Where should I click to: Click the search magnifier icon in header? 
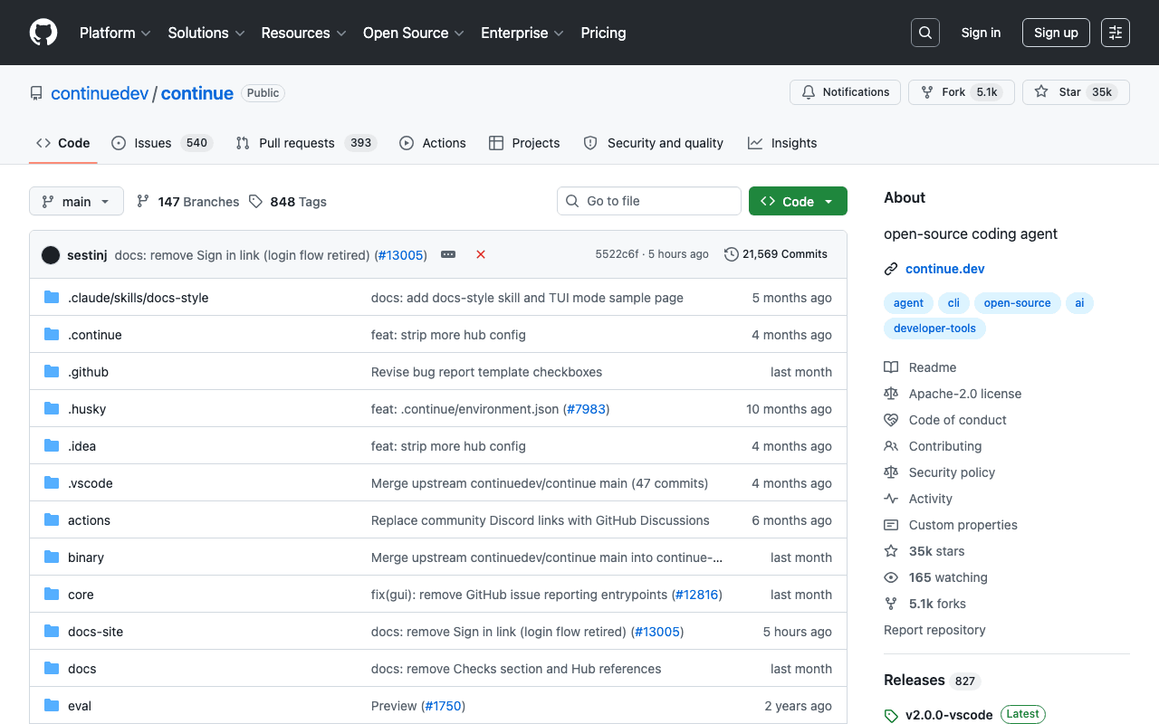pyautogui.click(x=925, y=33)
